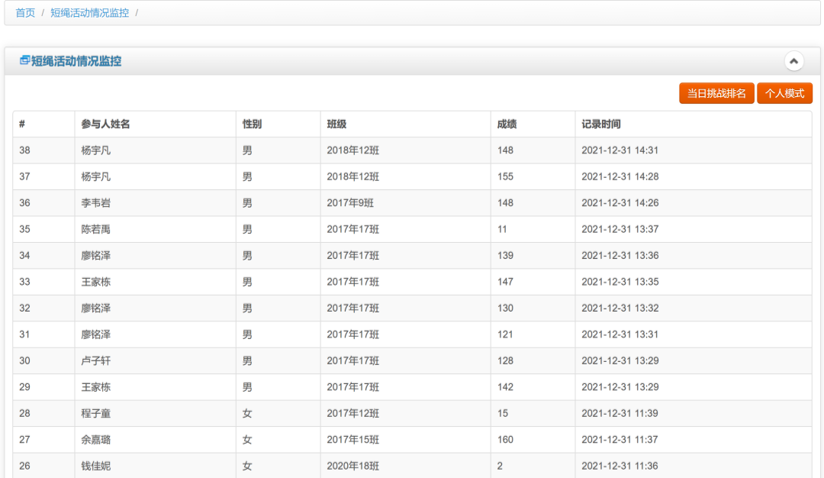Click the 参与人姓名 column header

pyautogui.click(x=106, y=124)
